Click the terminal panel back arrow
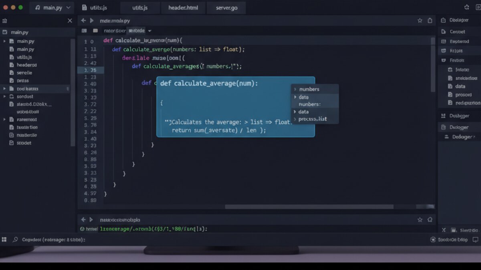The height and width of the screenshot is (270, 481). (x=83, y=220)
